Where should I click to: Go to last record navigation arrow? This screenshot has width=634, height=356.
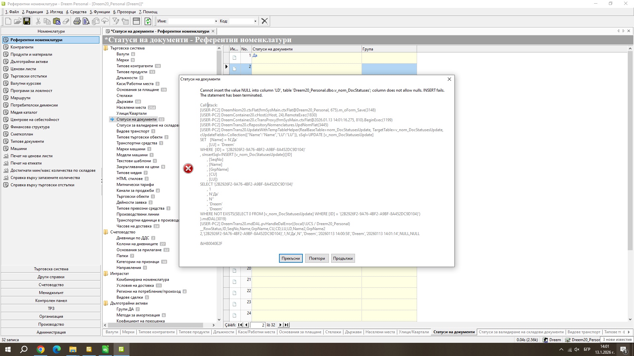click(286, 325)
